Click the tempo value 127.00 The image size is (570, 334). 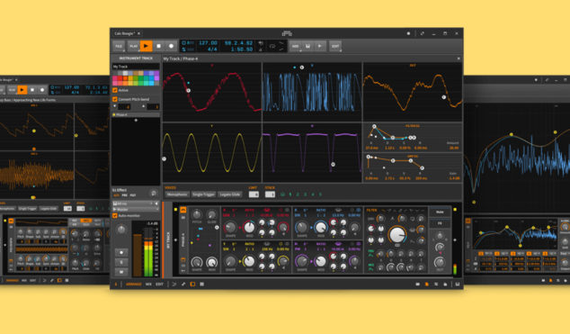pyautogui.click(x=209, y=43)
